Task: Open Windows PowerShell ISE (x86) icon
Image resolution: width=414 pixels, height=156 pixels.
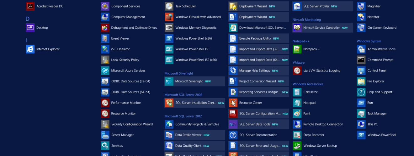Action: pyautogui.click(x=169, y=60)
